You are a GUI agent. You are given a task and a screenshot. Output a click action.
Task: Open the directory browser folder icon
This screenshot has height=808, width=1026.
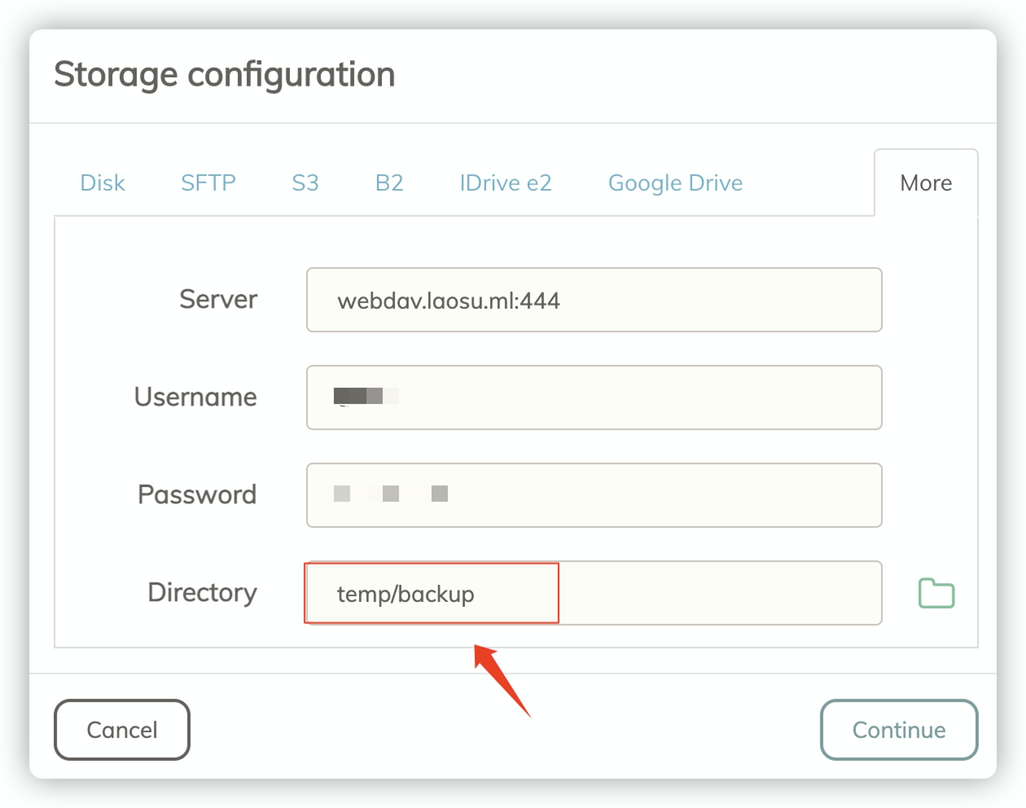[x=936, y=594]
